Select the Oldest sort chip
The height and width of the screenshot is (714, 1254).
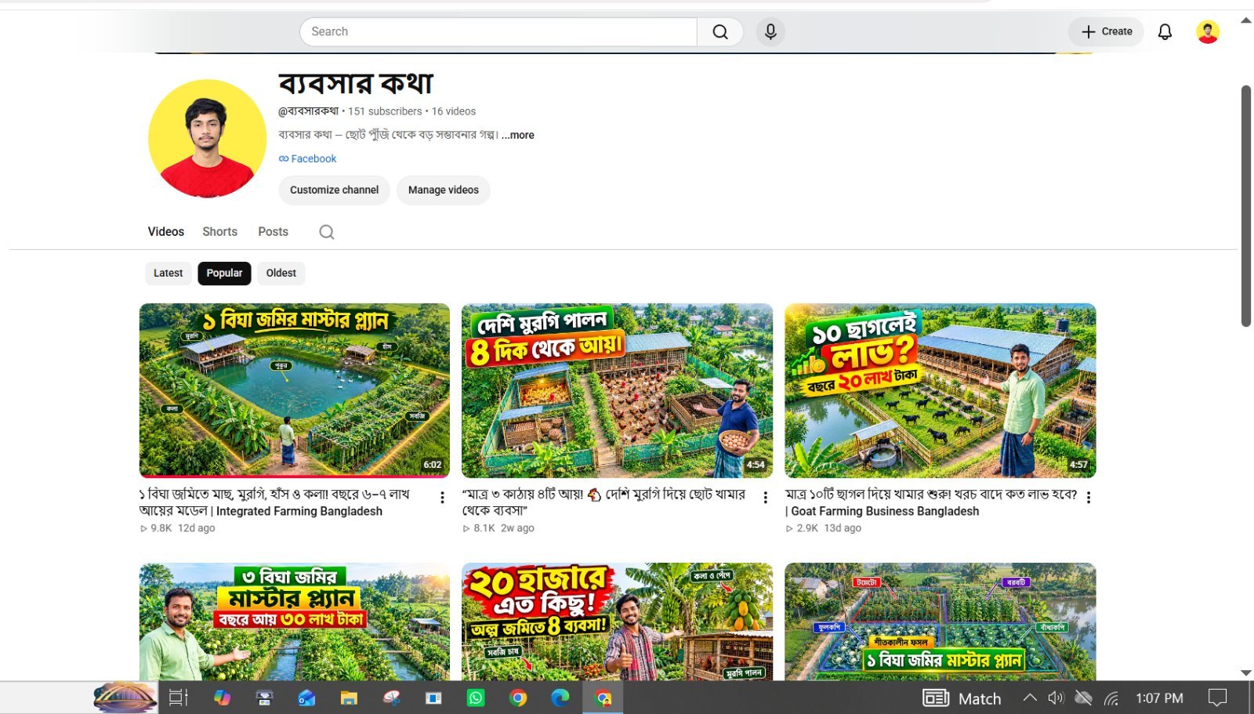point(281,273)
